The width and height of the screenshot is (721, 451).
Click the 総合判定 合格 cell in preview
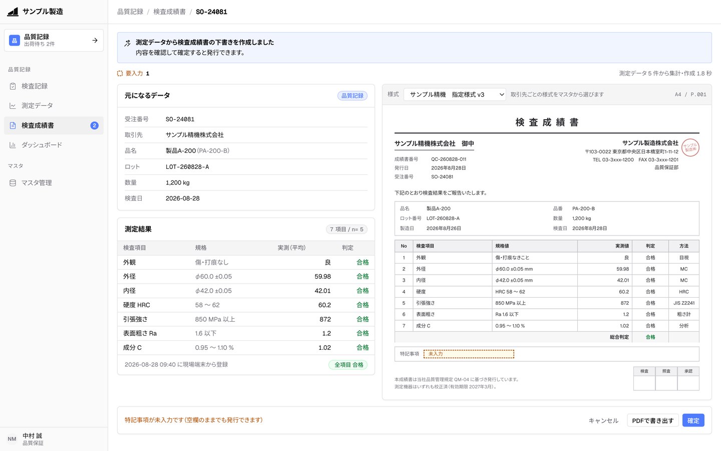pyautogui.click(x=650, y=337)
